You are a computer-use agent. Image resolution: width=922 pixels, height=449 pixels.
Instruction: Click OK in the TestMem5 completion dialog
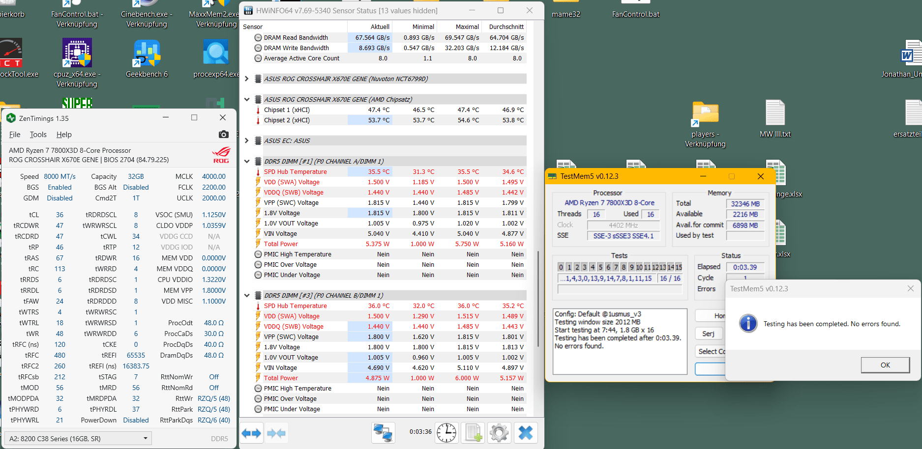click(x=885, y=365)
